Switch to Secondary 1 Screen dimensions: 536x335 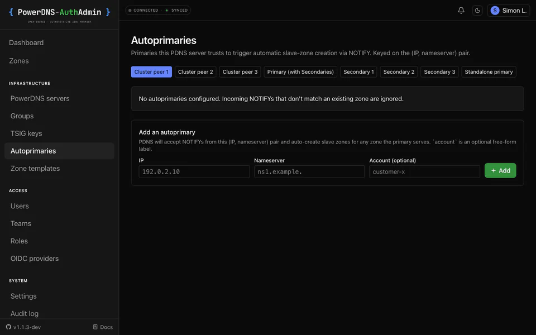[358, 72]
